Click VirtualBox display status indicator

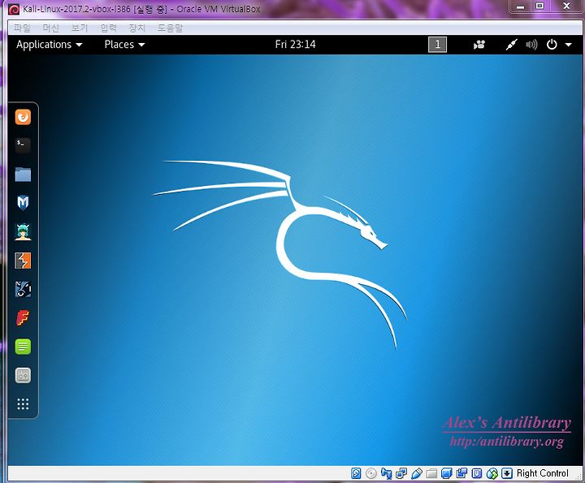tap(447, 473)
